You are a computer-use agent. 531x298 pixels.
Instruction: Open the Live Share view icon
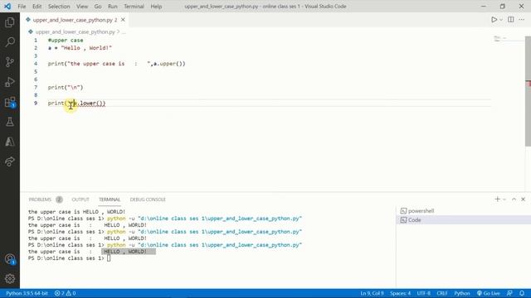click(10, 161)
